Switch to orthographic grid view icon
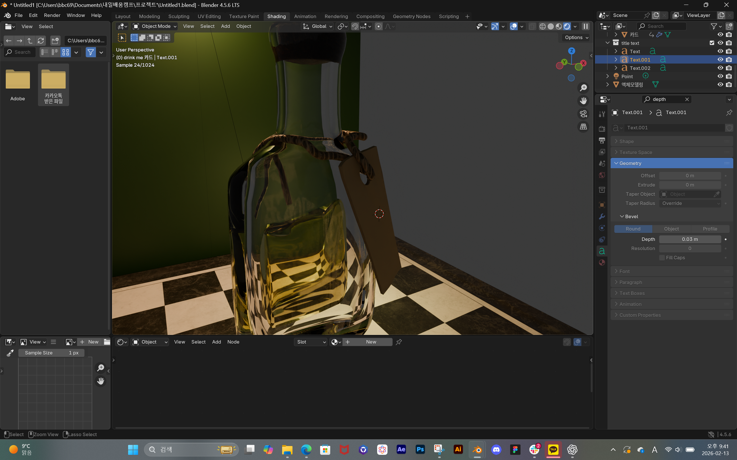Viewport: 737px width, 460px height. [583, 126]
